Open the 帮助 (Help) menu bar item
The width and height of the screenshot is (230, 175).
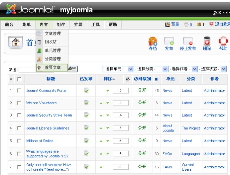click(113, 24)
